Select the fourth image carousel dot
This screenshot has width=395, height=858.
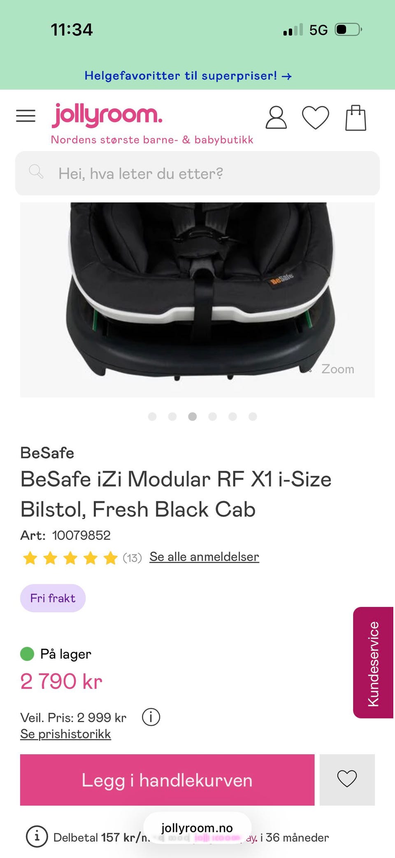tap(212, 416)
